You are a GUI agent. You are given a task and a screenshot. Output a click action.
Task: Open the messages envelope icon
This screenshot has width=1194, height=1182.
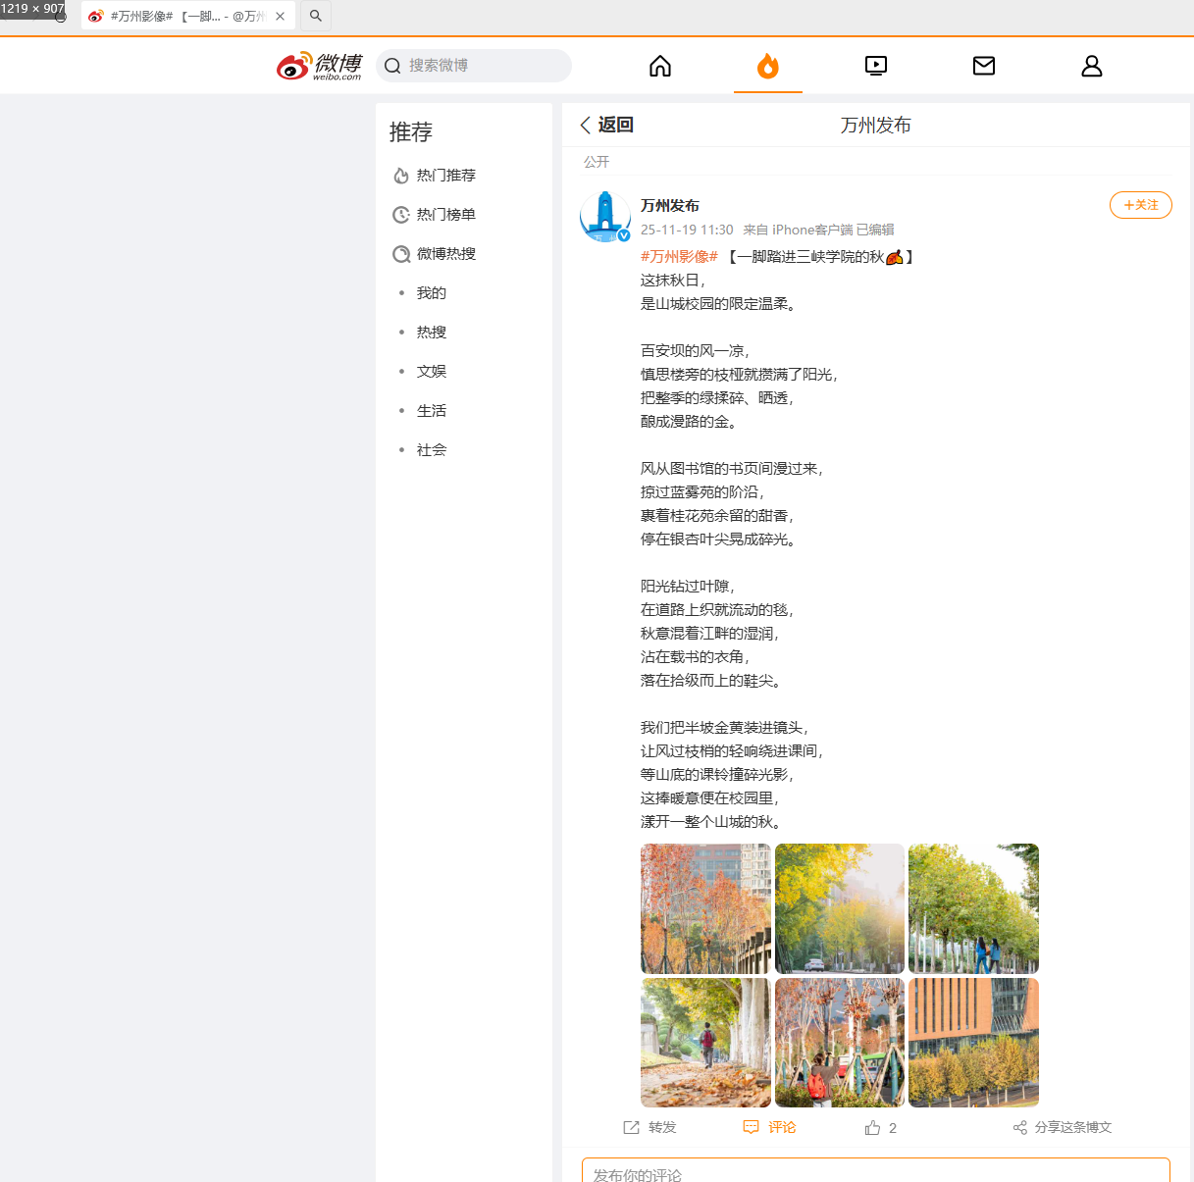983,66
